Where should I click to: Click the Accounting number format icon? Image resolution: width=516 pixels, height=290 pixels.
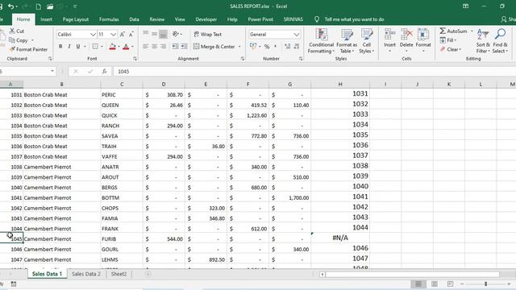252,47
